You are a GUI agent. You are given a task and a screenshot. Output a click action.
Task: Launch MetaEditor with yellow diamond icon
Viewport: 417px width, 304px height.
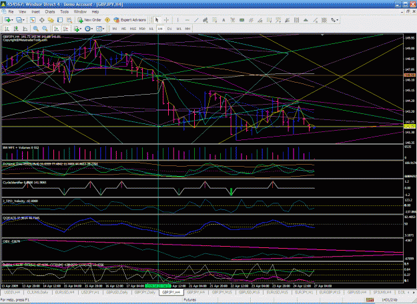(107, 20)
